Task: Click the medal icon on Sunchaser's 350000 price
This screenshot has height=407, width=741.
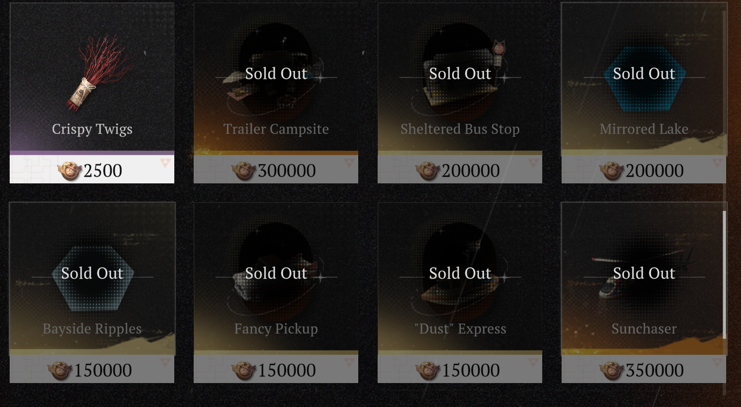Action: (612, 370)
